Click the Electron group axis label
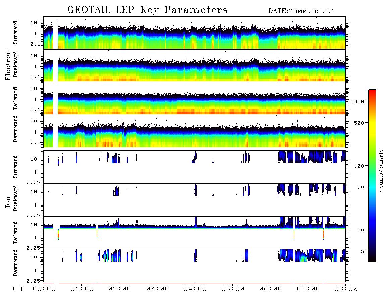 coord(8,65)
